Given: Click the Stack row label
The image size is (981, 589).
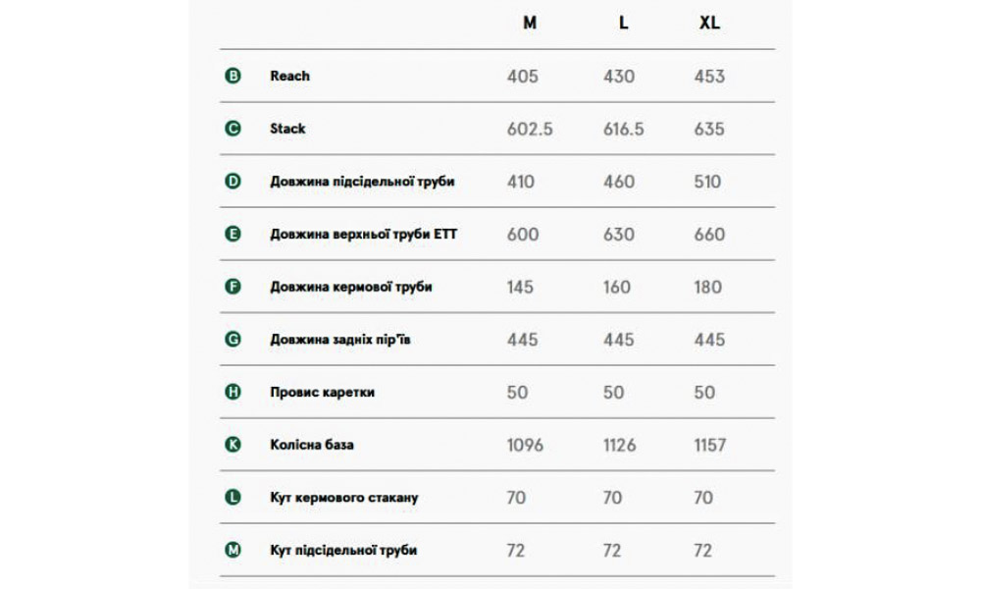Looking at the screenshot, I should pyautogui.click(x=287, y=129).
